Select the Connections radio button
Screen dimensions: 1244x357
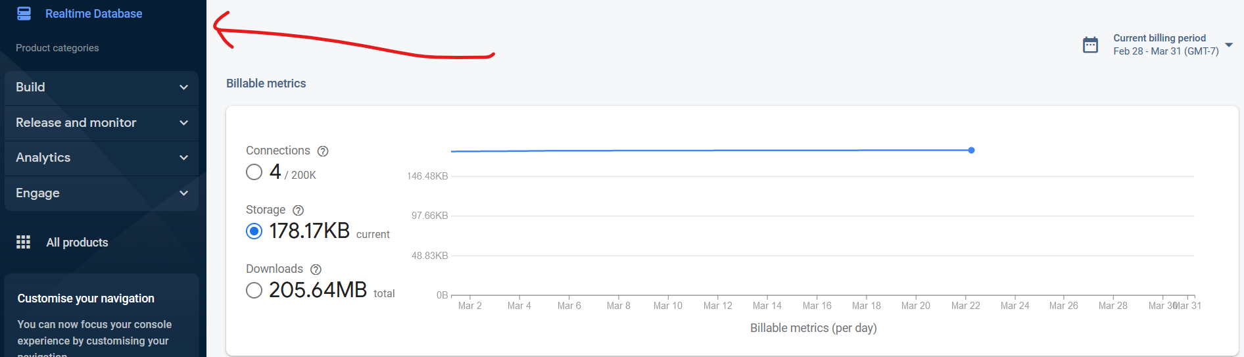(x=254, y=172)
